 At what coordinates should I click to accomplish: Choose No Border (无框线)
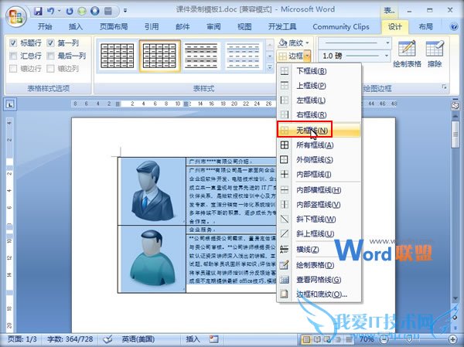click(x=319, y=130)
